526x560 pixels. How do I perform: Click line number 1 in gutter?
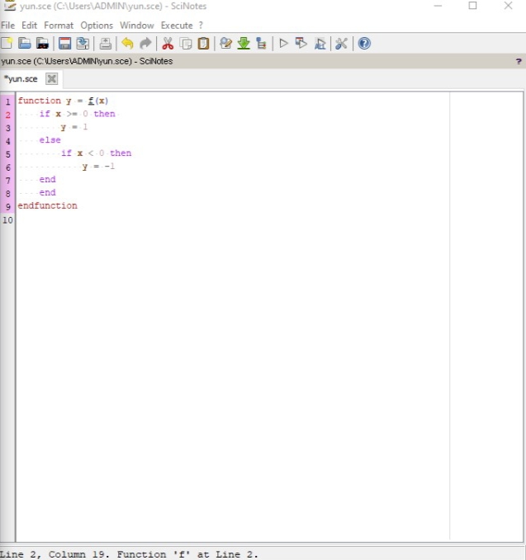tap(8, 101)
